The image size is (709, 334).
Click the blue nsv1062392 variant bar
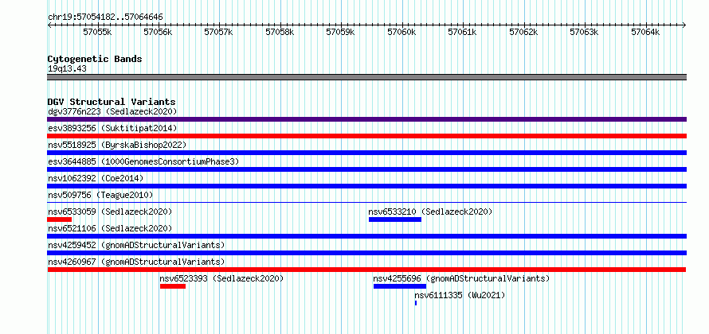pyautogui.click(x=366, y=186)
